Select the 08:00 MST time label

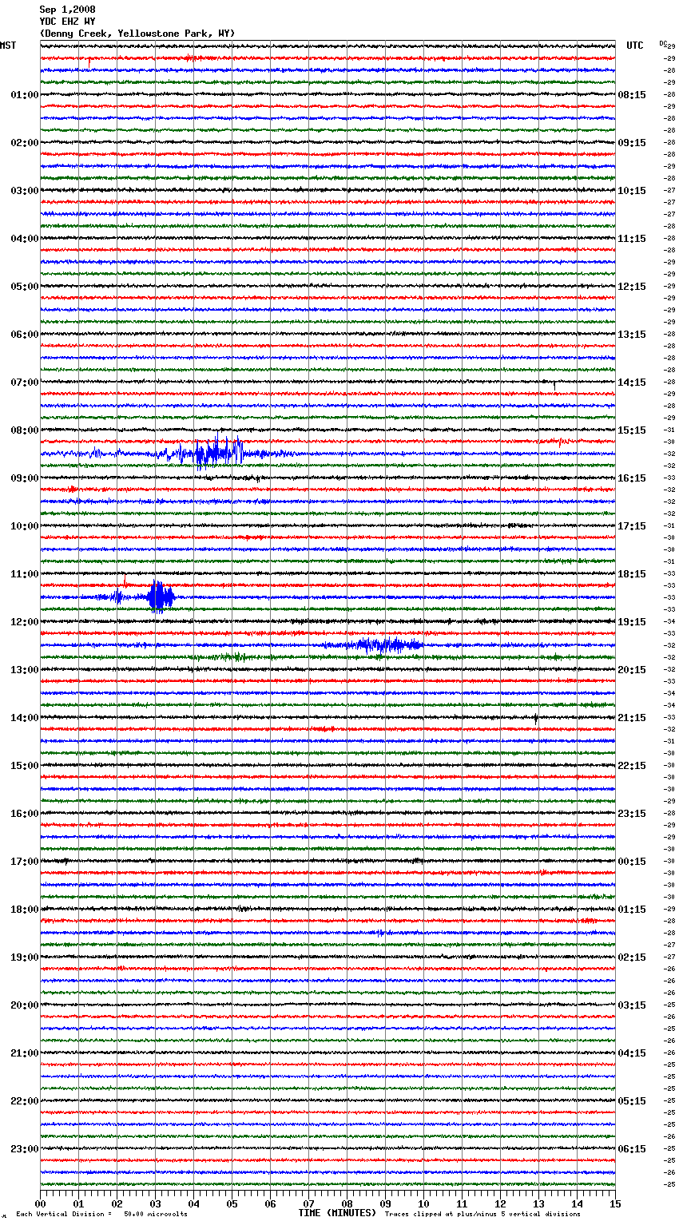pos(25,430)
